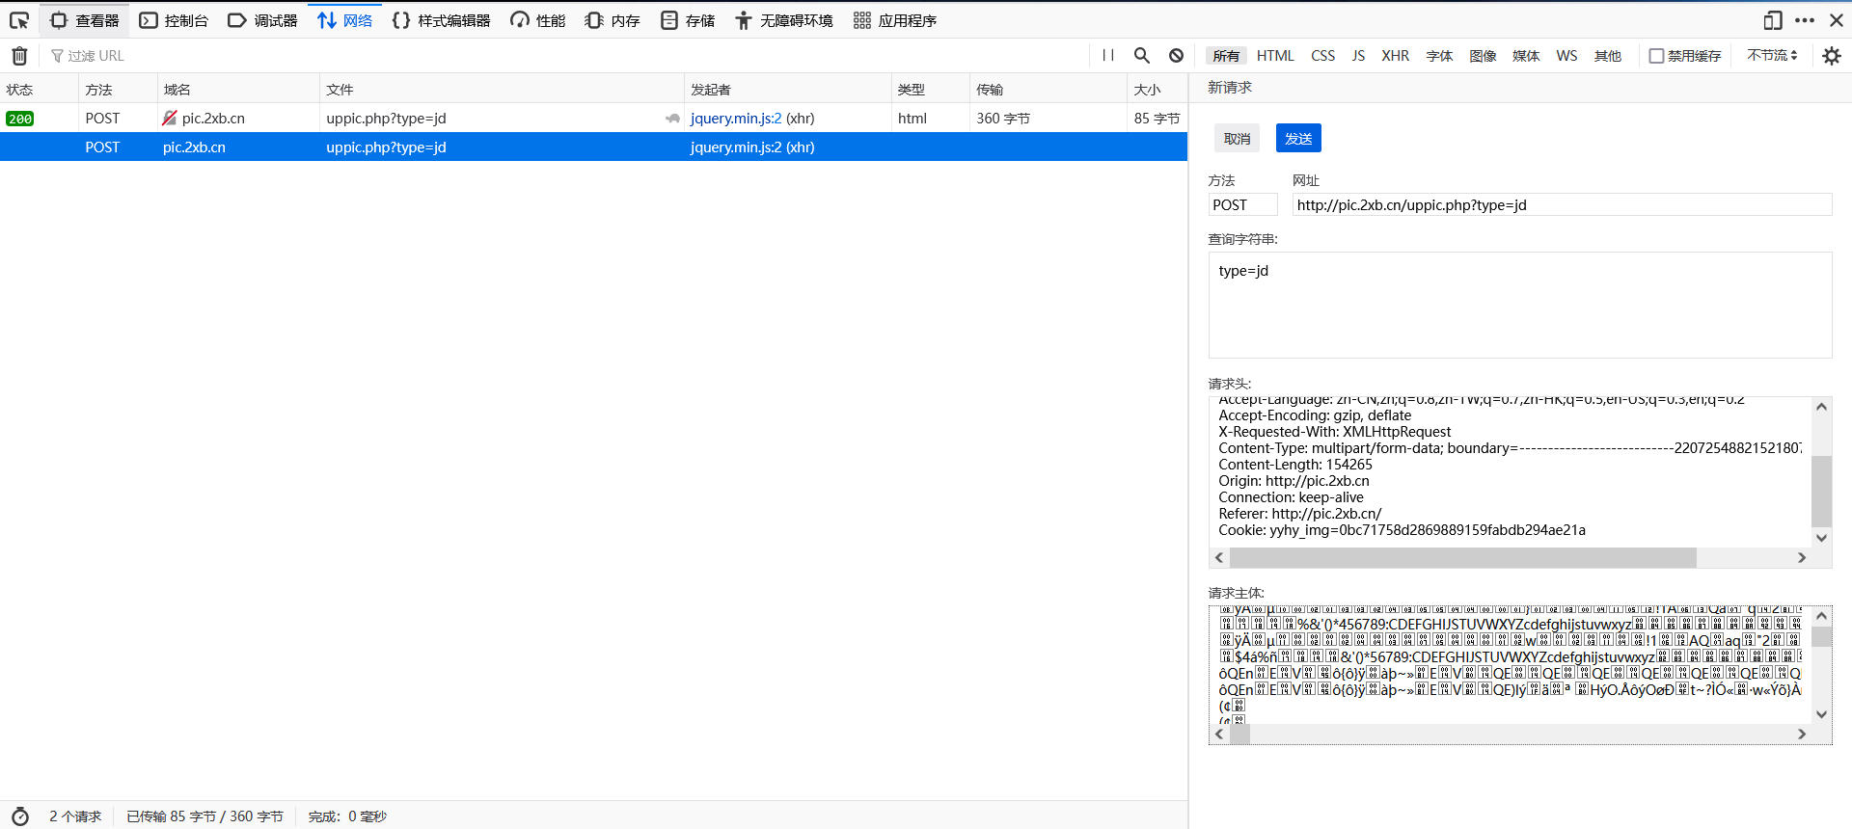Open the 不节流 throttling dropdown
This screenshot has height=829, width=1852.
pos(1772,56)
